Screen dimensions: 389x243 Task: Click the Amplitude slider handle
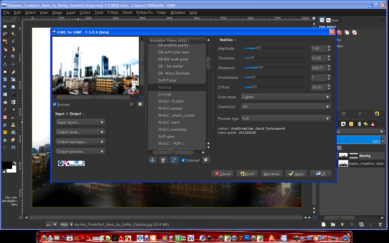(258, 48)
